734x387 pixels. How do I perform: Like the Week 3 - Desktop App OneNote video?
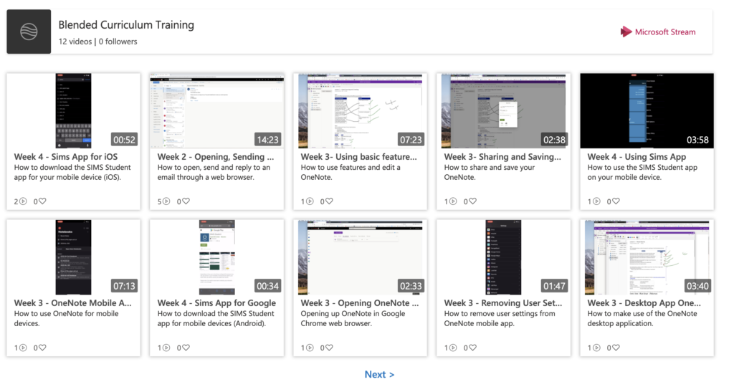click(616, 348)
